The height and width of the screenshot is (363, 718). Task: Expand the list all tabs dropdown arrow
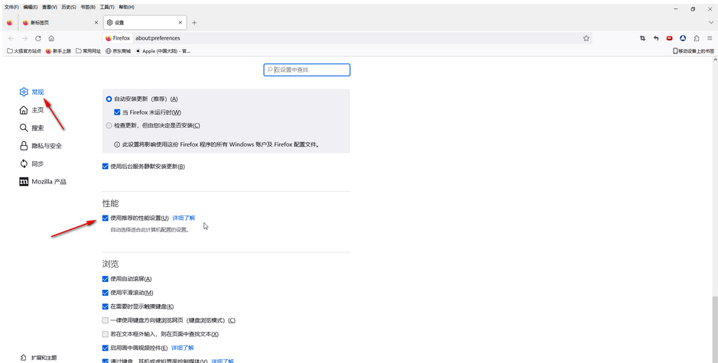(710, 23)
